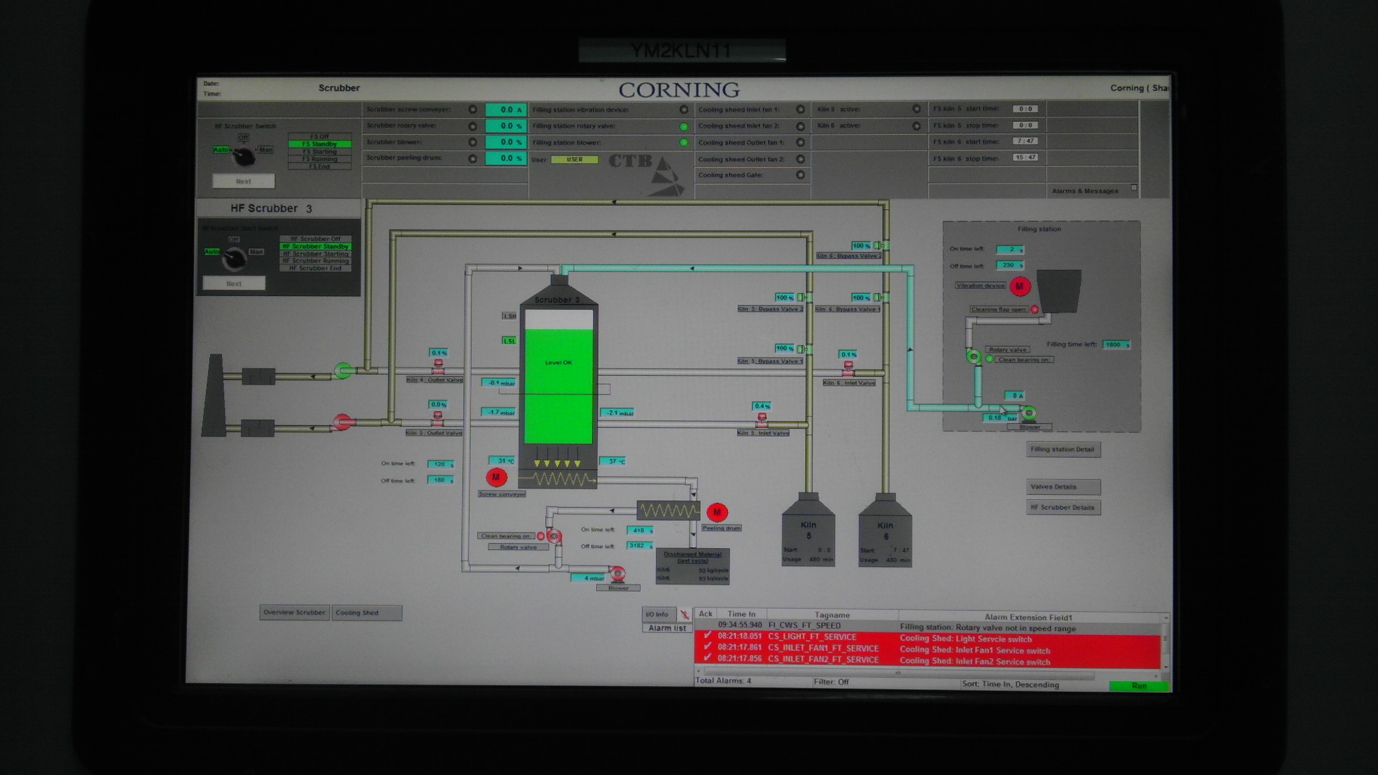Open Filling station Detail

click(x=1063, y=449)
